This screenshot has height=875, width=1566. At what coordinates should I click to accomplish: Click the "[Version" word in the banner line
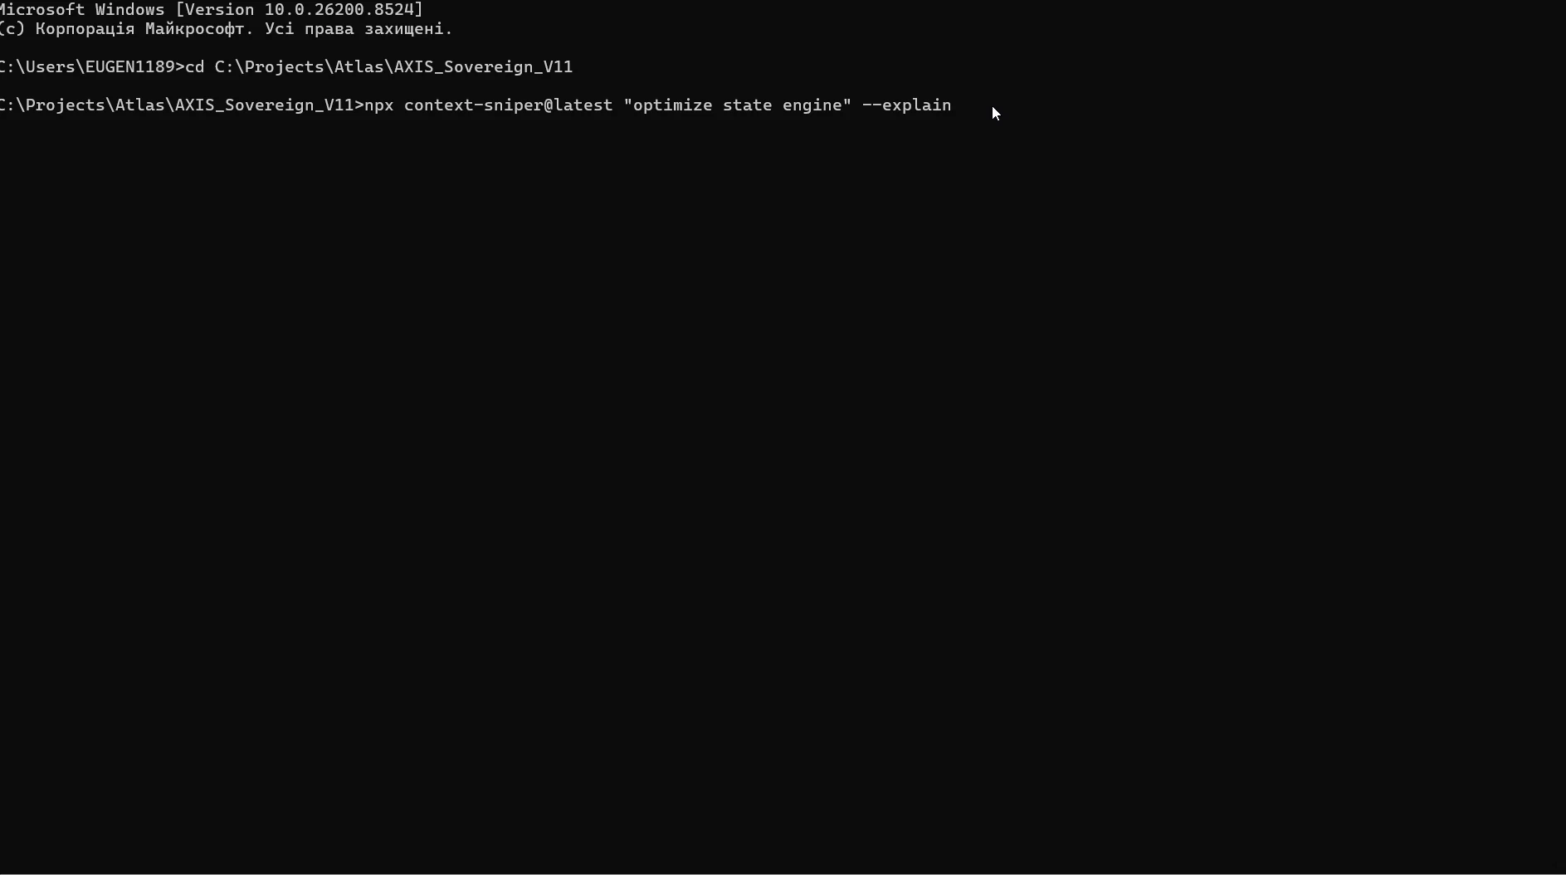[x=215, y=10]
